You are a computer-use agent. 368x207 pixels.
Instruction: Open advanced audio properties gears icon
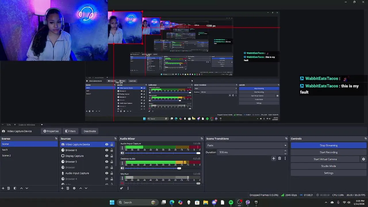[122, 188]
